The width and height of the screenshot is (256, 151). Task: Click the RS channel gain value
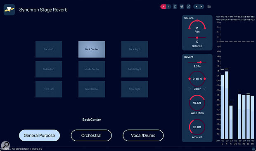[244, 141]
